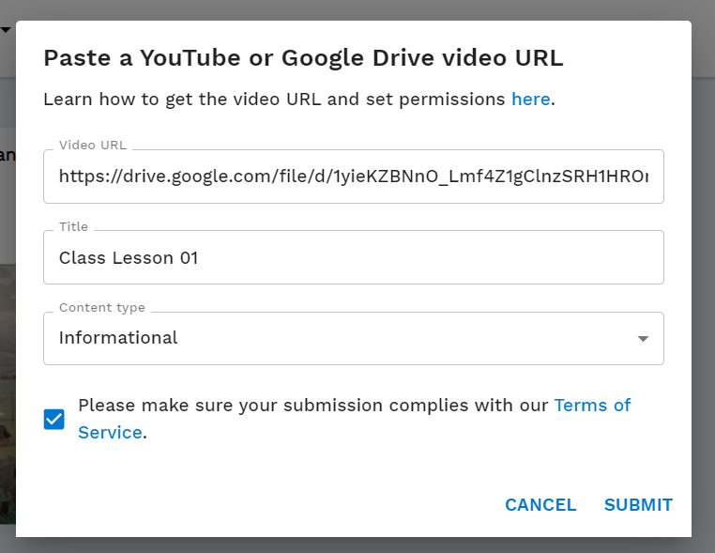Uncheck the Terms of Service compliance checkbox
Screen dimensions: 715x553
click(x=54, y=419)
